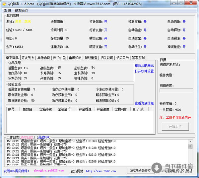Maximize the QQ管家 window

181,3
